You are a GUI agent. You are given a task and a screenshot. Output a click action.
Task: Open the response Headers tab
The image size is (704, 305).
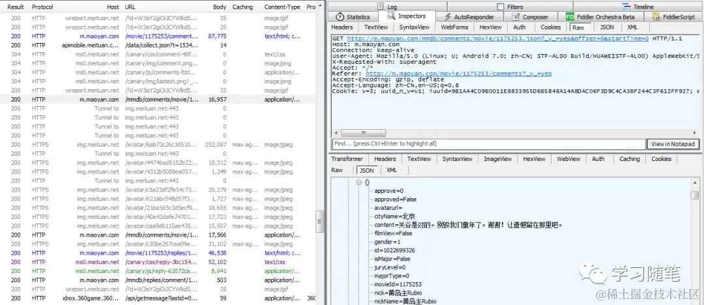[x=385, y=158]
